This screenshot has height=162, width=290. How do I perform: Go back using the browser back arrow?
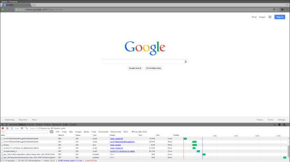pyautogui.click(x=3, y=10)
